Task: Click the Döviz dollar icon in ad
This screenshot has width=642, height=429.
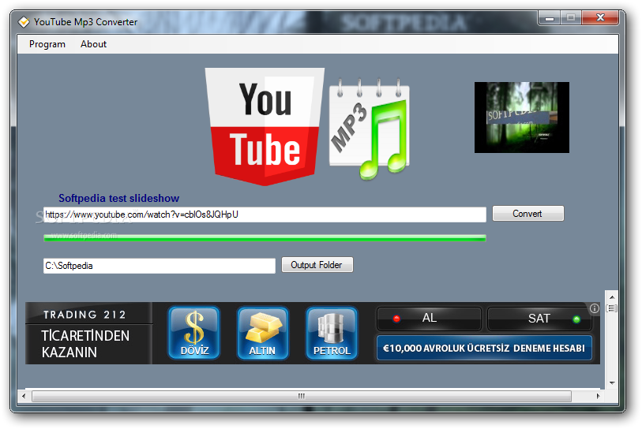Action: click(194, 334)
